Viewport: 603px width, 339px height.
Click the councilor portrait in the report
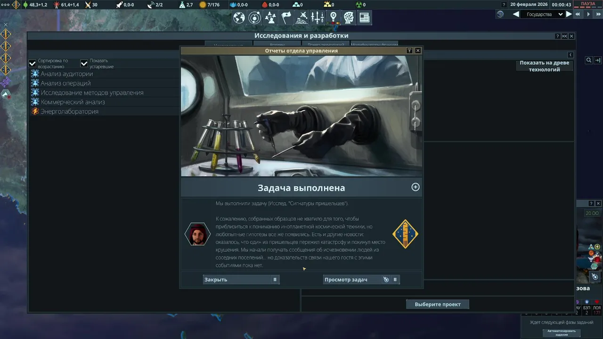(197, 234)
